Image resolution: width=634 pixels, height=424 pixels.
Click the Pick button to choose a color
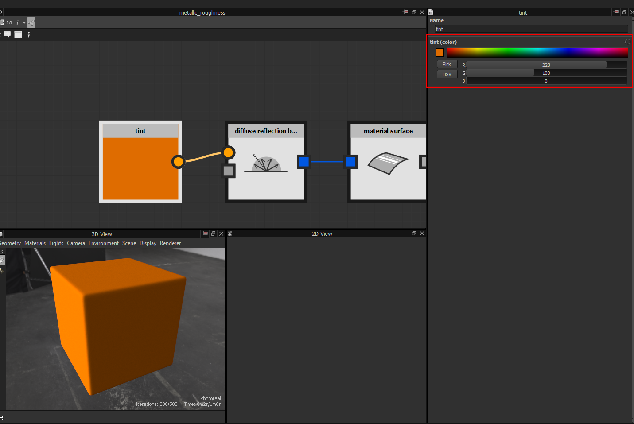tap(447, 64)
